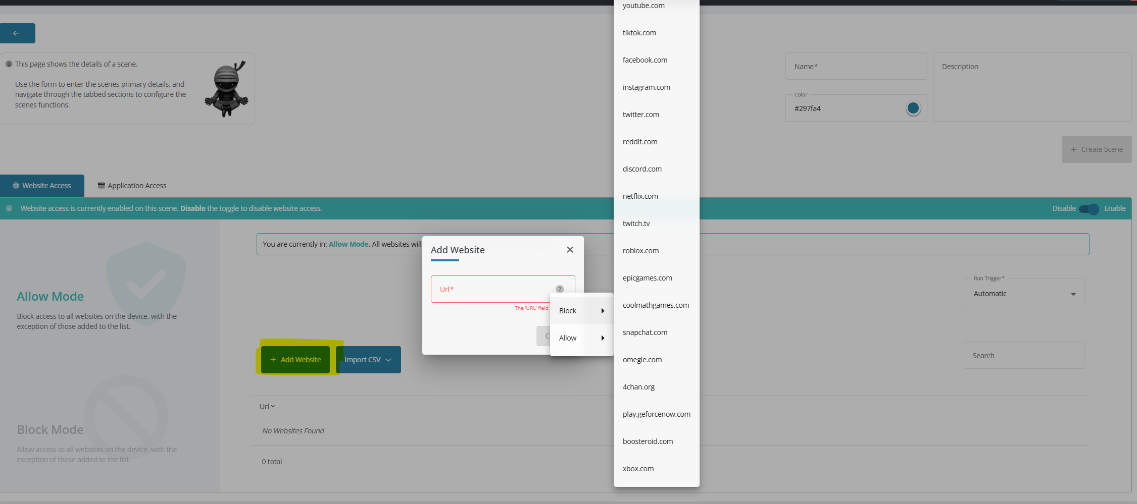Screen dimensions: 1137x504
Task: Choose omegle.com in the submenu
Action: pos(656,360)
